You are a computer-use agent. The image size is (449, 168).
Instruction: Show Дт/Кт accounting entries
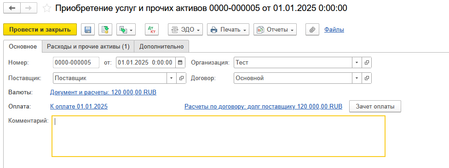pos(152,30)
